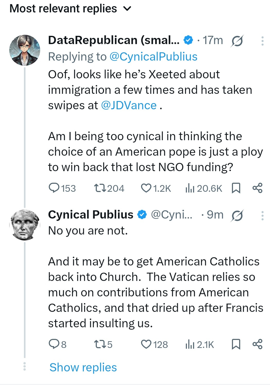Bookmark DataRepublican's reply
Image resolution: width=270 pixels, height=385 pixels.
pos(236,188)
